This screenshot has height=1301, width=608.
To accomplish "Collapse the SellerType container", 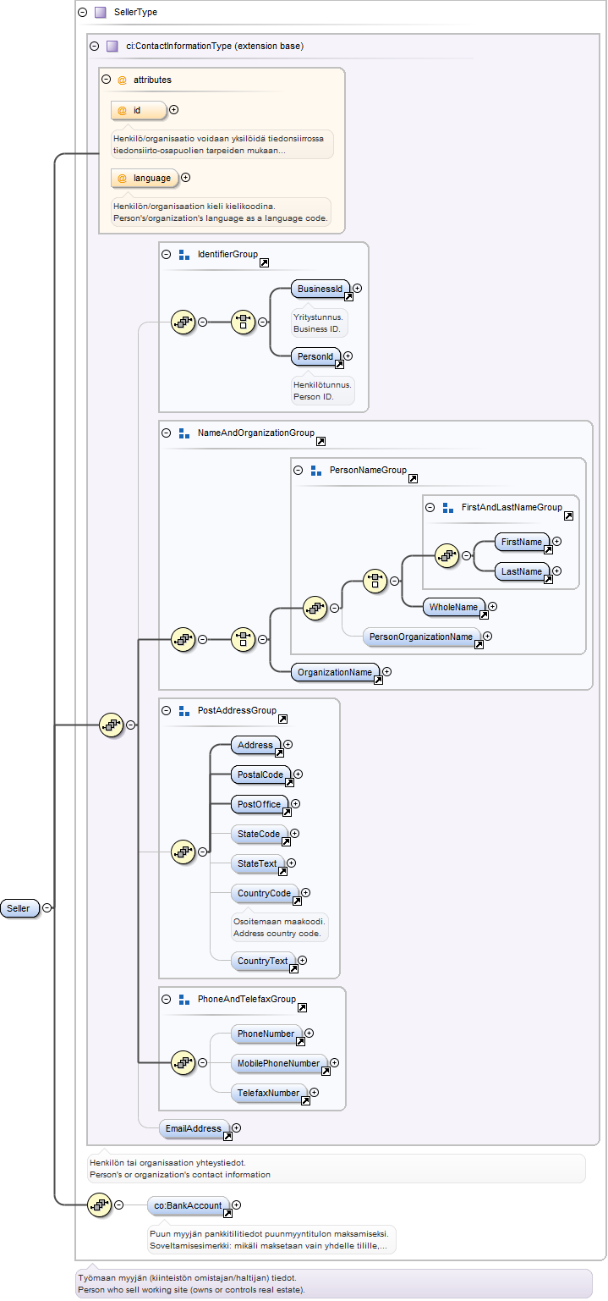I will point(82,13).
